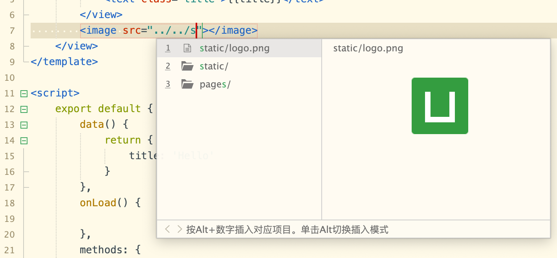Screen dimensions: 557x258
Task: Click the next arrow in popup footer
Action: point(180,229)
